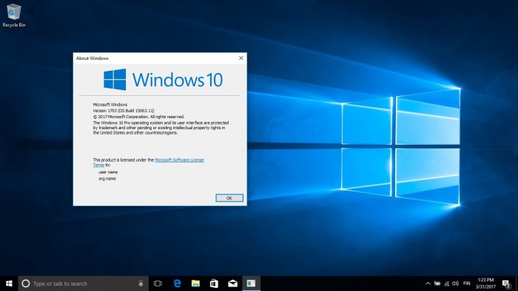Close the About Windows dialog
The height and width of the screenshot is (291, 518).
pyautogui.click(x=240, y=58)
